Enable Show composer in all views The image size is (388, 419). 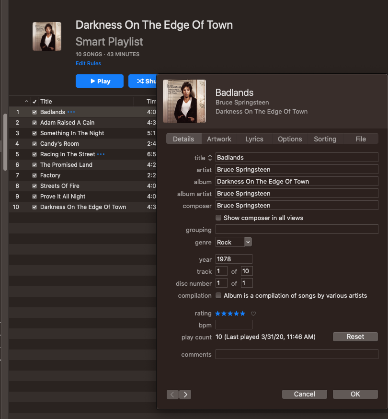218,218
